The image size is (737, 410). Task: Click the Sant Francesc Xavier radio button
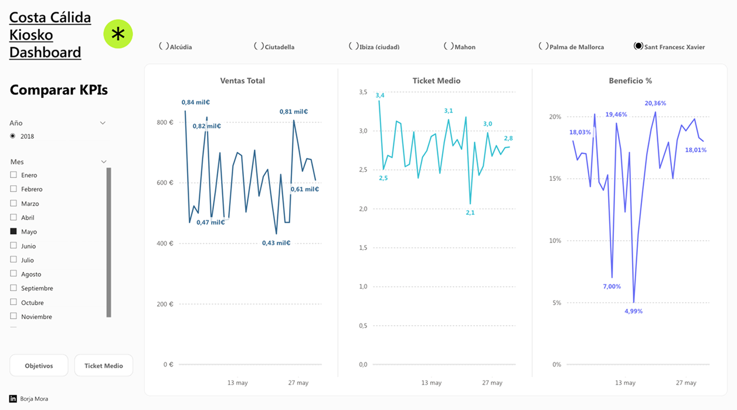tap(638, 46)
